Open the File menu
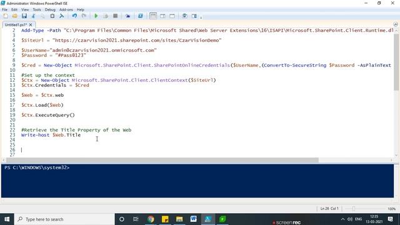This screenshot has width=400, height=225. click(4, 10)
